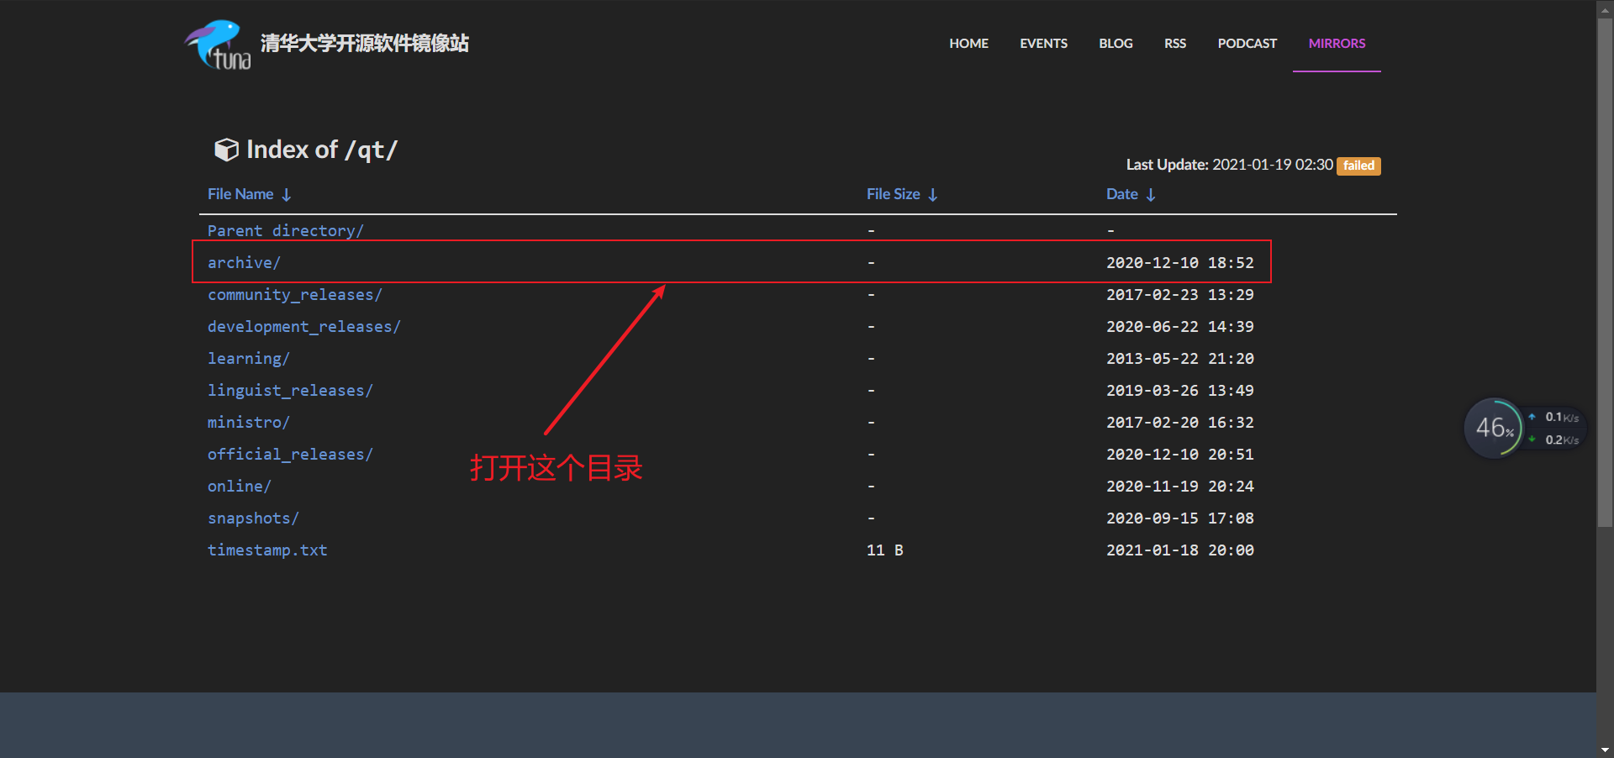Click the scrollbar down arrow
The image size is (1614, 758).
pos(1606,750)
